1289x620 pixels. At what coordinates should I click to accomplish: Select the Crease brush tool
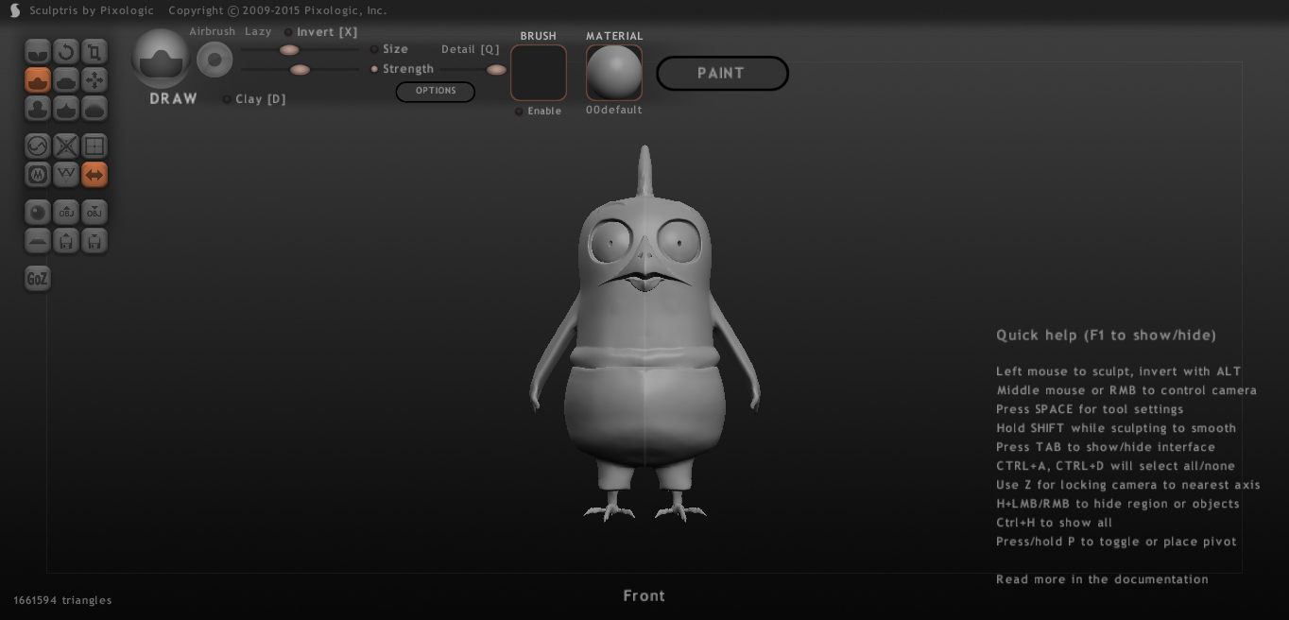38,52
